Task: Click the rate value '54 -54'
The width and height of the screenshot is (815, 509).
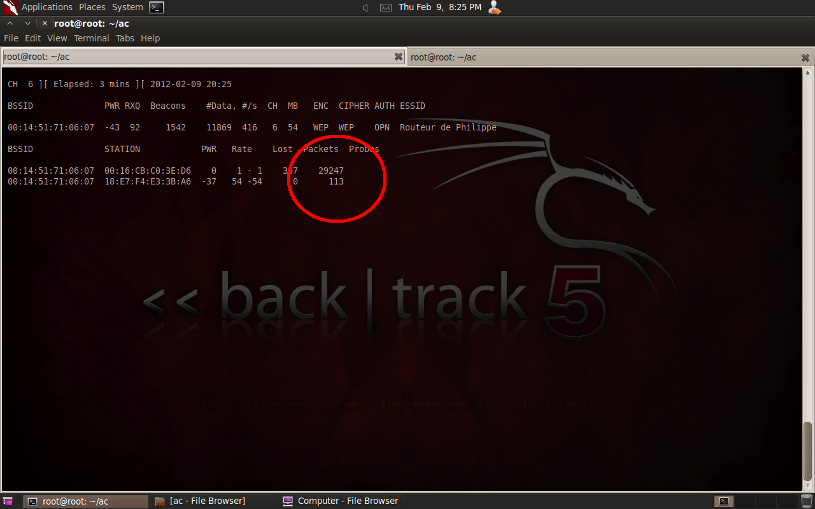Action: [247, 181]
